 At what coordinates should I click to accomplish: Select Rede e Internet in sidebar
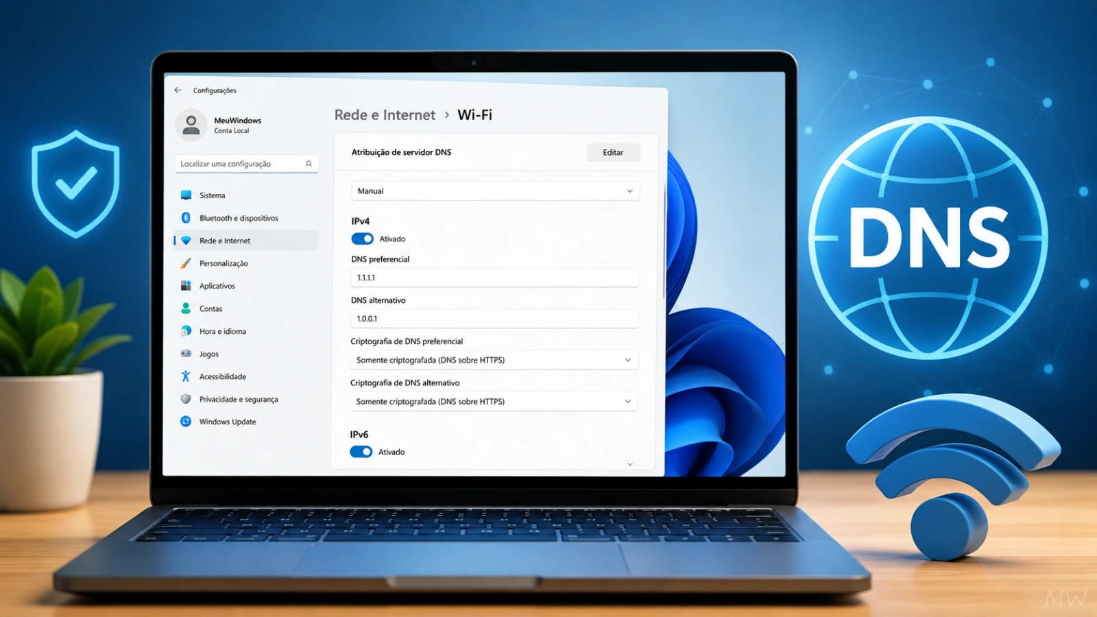pyautogui.click(x=246, y=241)
